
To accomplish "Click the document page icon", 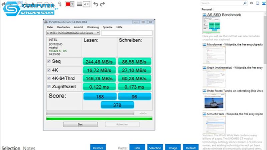I will coord(258,3).
